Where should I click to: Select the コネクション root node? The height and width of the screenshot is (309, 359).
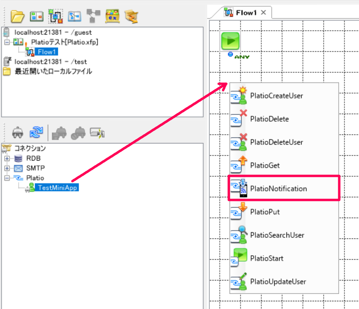click(x=30, y=148)
